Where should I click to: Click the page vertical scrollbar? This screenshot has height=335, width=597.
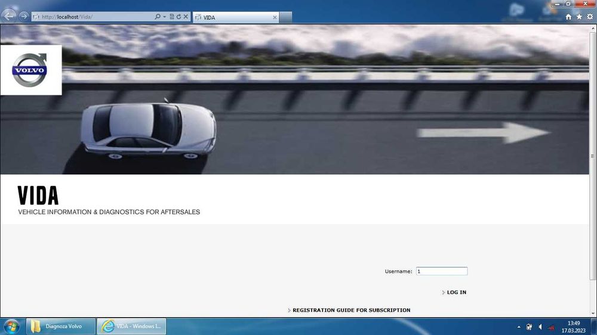593,156
